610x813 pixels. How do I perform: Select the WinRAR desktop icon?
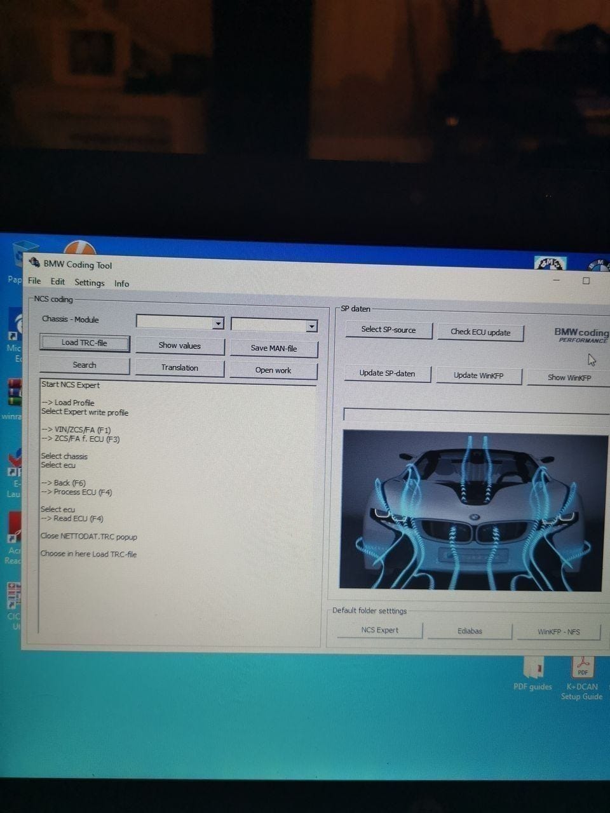point(14,398)
